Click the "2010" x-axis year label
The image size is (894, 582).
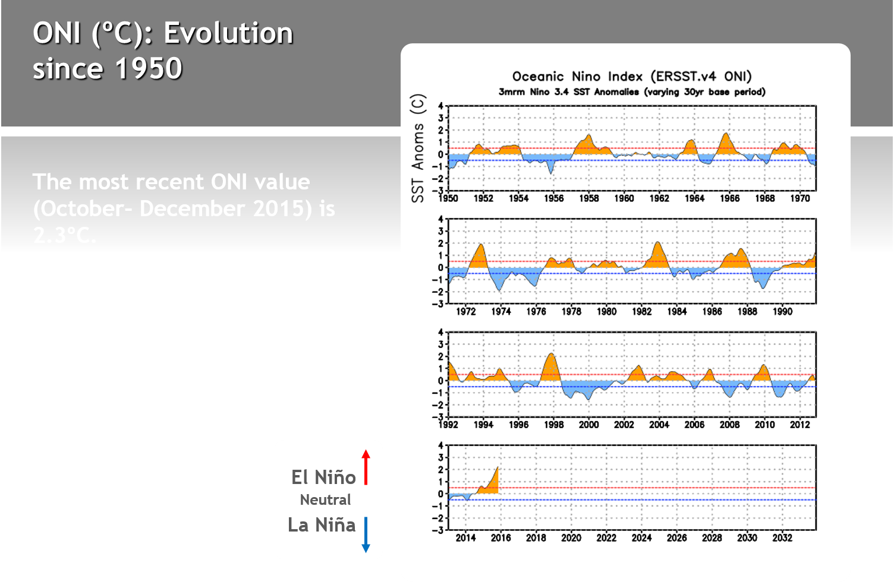tap(765, 425)
